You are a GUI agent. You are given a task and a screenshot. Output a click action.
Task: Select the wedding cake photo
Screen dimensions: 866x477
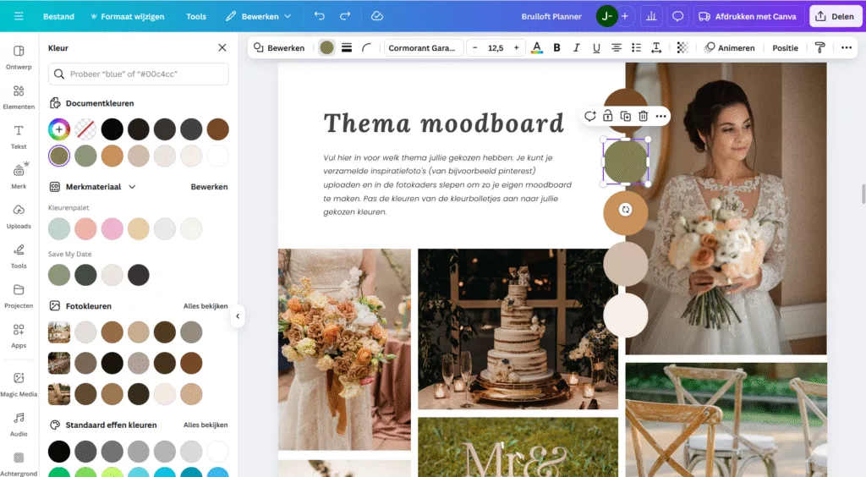pyautogui.click(x=518, y=329)
